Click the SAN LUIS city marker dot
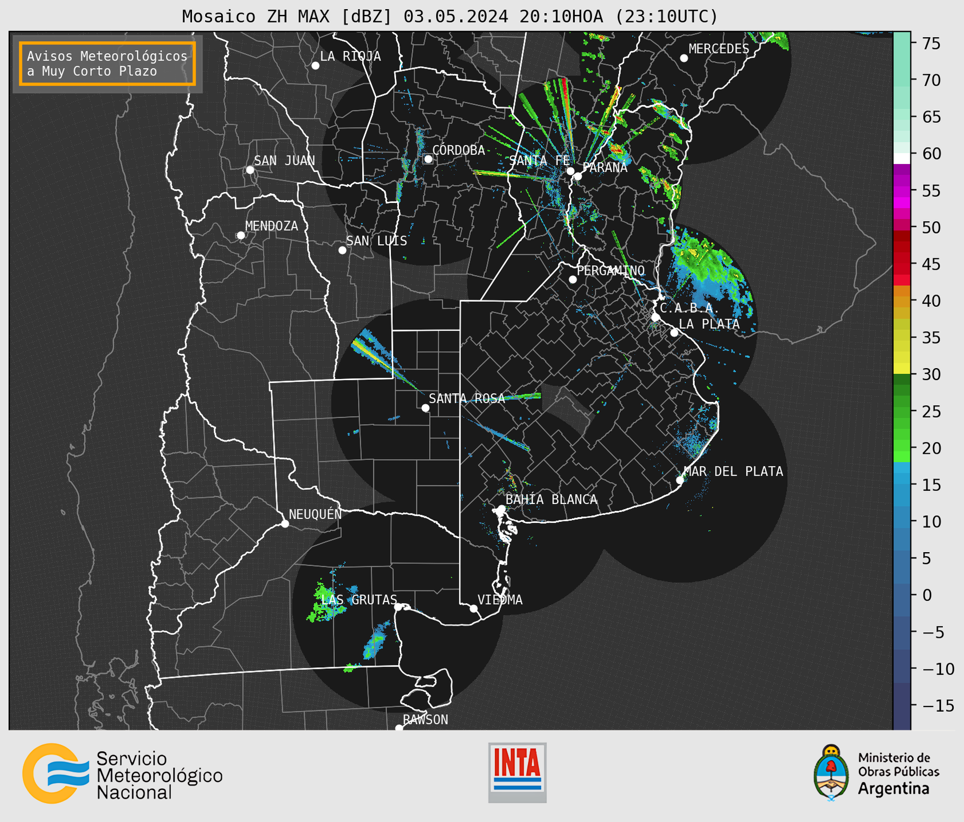This screenshot has width=964, height=822. pyautogui.click(x=342, y=250)
